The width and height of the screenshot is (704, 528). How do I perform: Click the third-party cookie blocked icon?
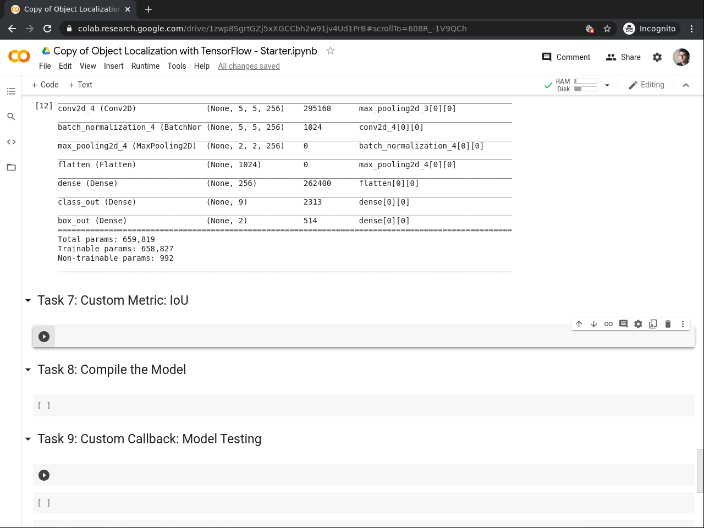coord(590,29)
